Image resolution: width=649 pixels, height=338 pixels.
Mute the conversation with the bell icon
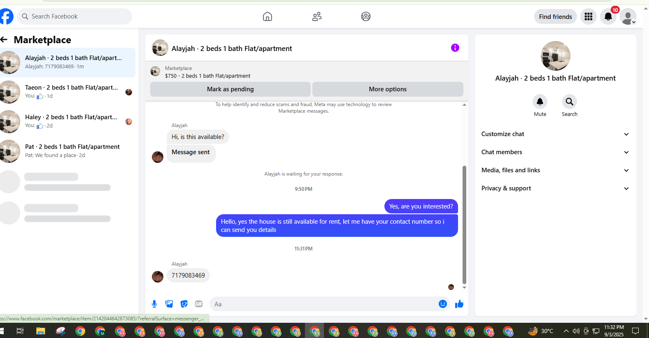(x=540, y=102)
